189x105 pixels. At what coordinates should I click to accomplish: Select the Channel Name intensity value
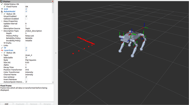[x=29, y=75]
